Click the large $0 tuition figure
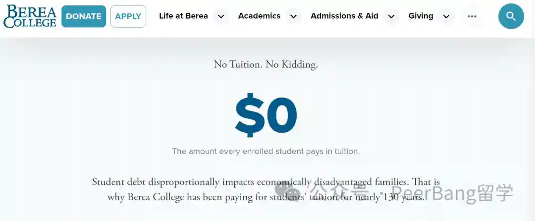 (266, 115)
